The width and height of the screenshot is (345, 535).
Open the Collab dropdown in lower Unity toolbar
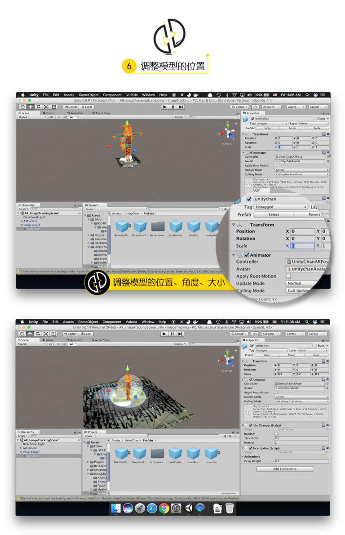pos(239,334)
